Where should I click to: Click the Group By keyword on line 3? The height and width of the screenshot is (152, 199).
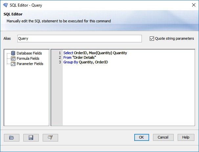click(x=71, y=62)
